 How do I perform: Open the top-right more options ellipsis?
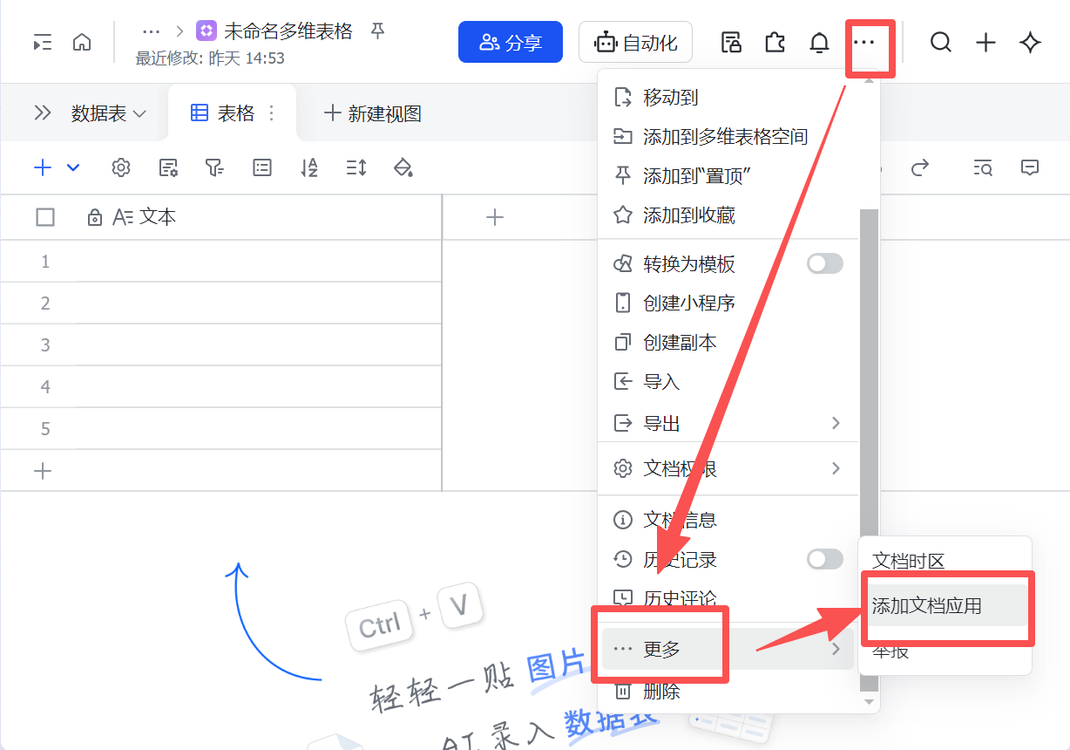(x=863, y=42)
